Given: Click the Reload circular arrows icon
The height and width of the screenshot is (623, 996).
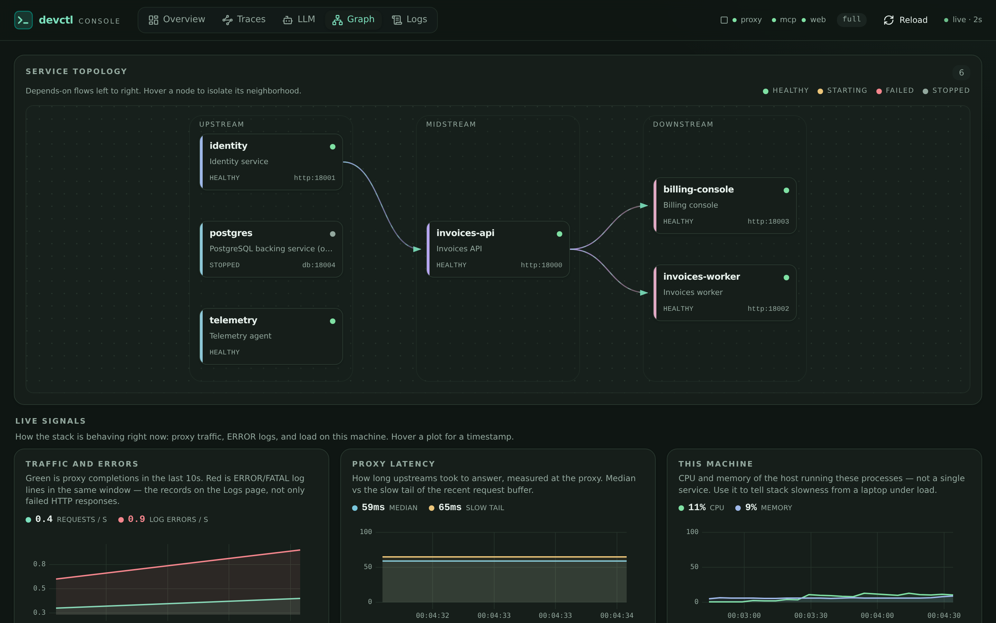Looking at the screenshot, I should [888, 20].
